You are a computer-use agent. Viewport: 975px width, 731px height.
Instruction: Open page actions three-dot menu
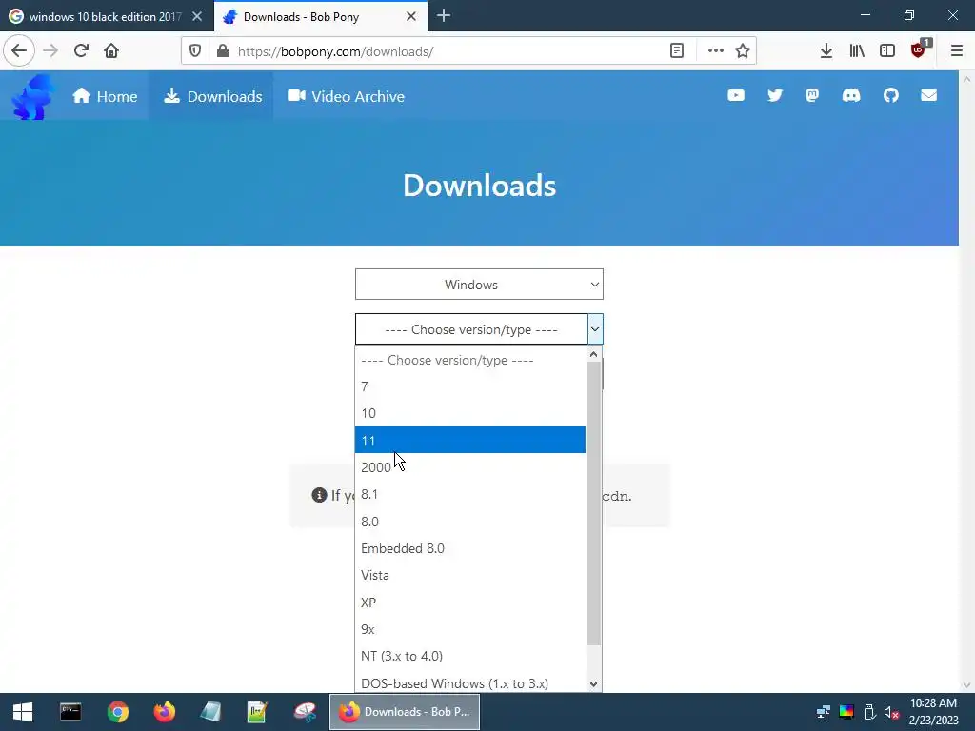pos(716,51)
